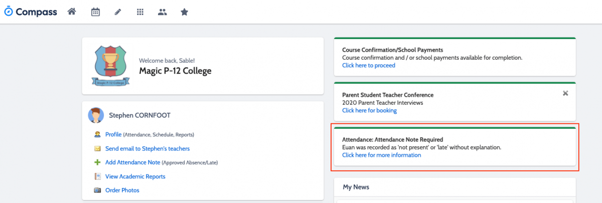Click Stephen CORNFOOT's avatar picture
Screen dimensions: 602x203
coord(96,115)
